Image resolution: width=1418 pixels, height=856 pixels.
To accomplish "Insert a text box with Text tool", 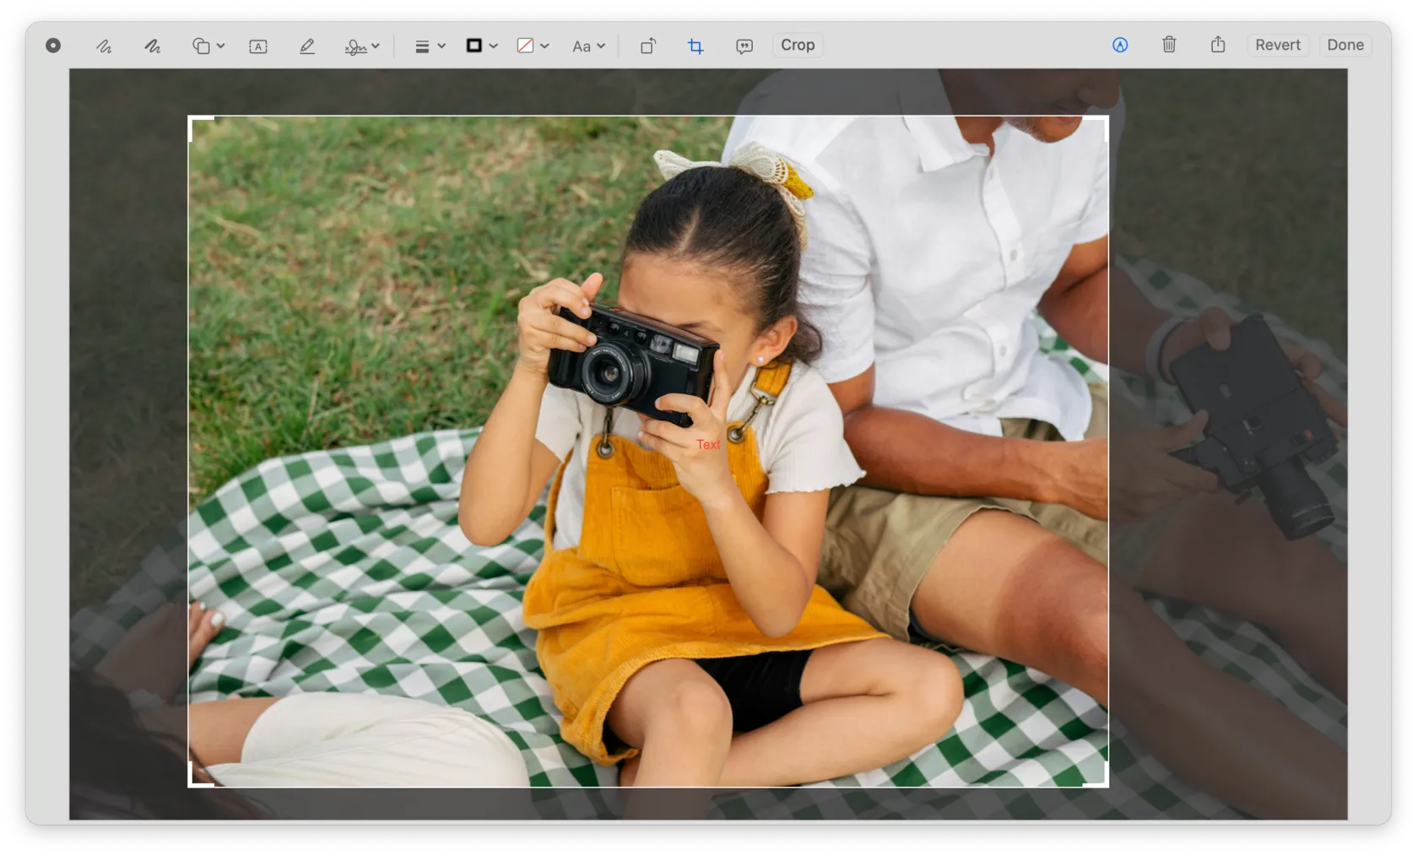I will [x=258, y=46].
